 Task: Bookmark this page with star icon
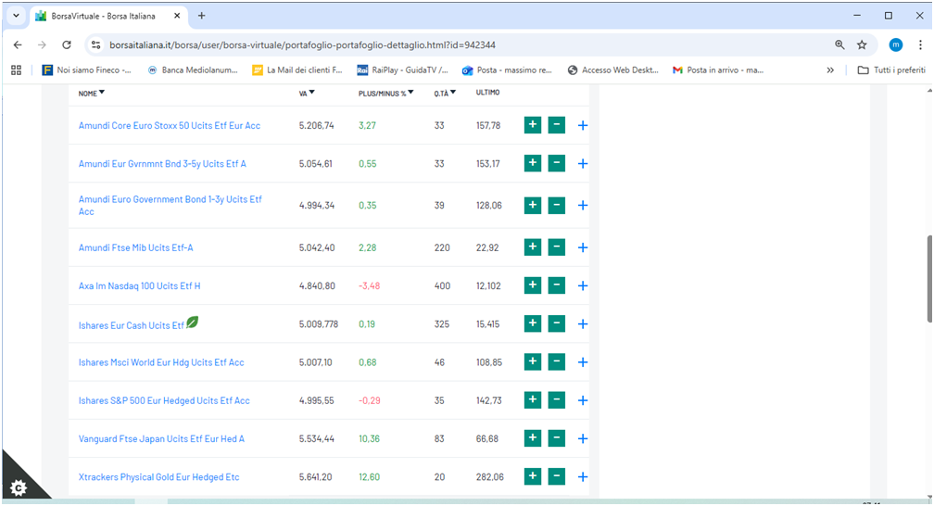pyautogui.click(x=862, y=44)
